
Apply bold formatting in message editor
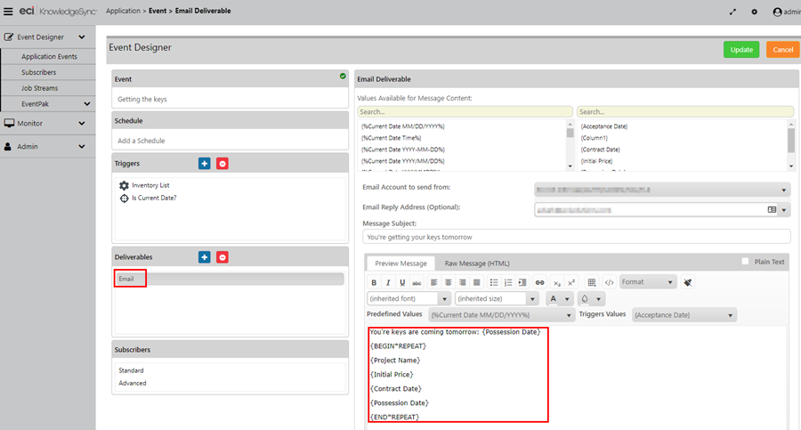pyautogui.click(x=374, y=282)
